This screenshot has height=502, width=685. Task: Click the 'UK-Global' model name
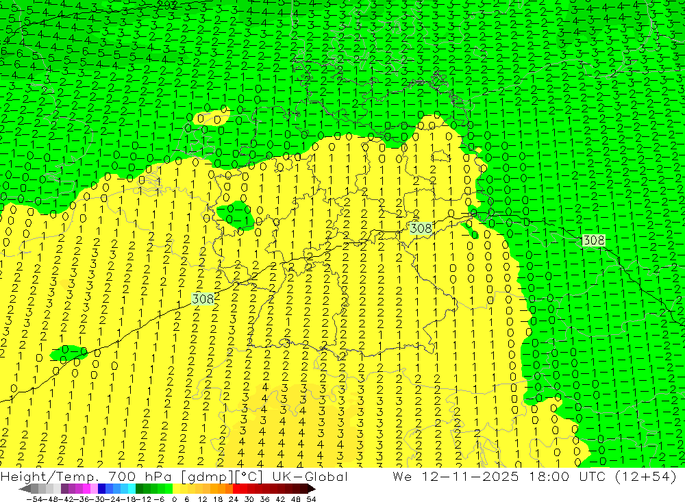310,477
